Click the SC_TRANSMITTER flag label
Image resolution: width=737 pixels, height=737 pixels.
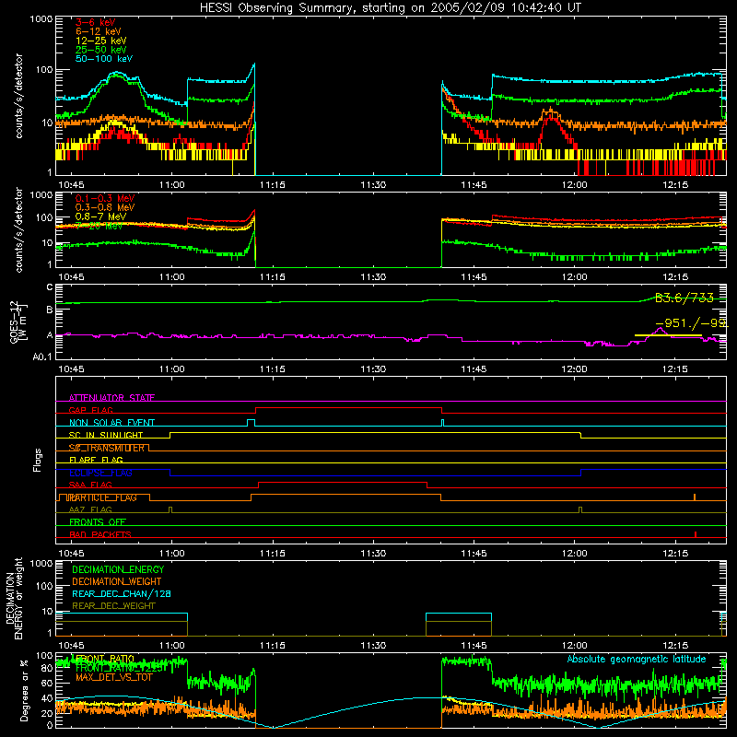pyautogui.click(x=106, y=448)
